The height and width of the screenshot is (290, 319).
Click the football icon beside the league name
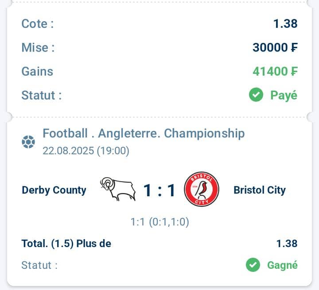[28, 142]
